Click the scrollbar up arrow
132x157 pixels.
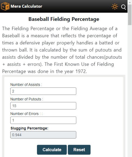coord(130,2)
